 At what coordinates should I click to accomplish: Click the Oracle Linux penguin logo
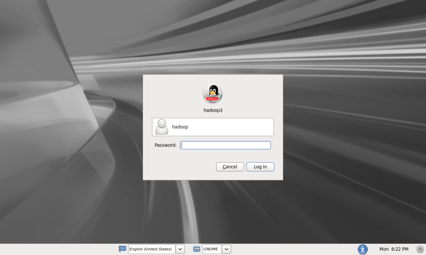[x=213, y=94]
